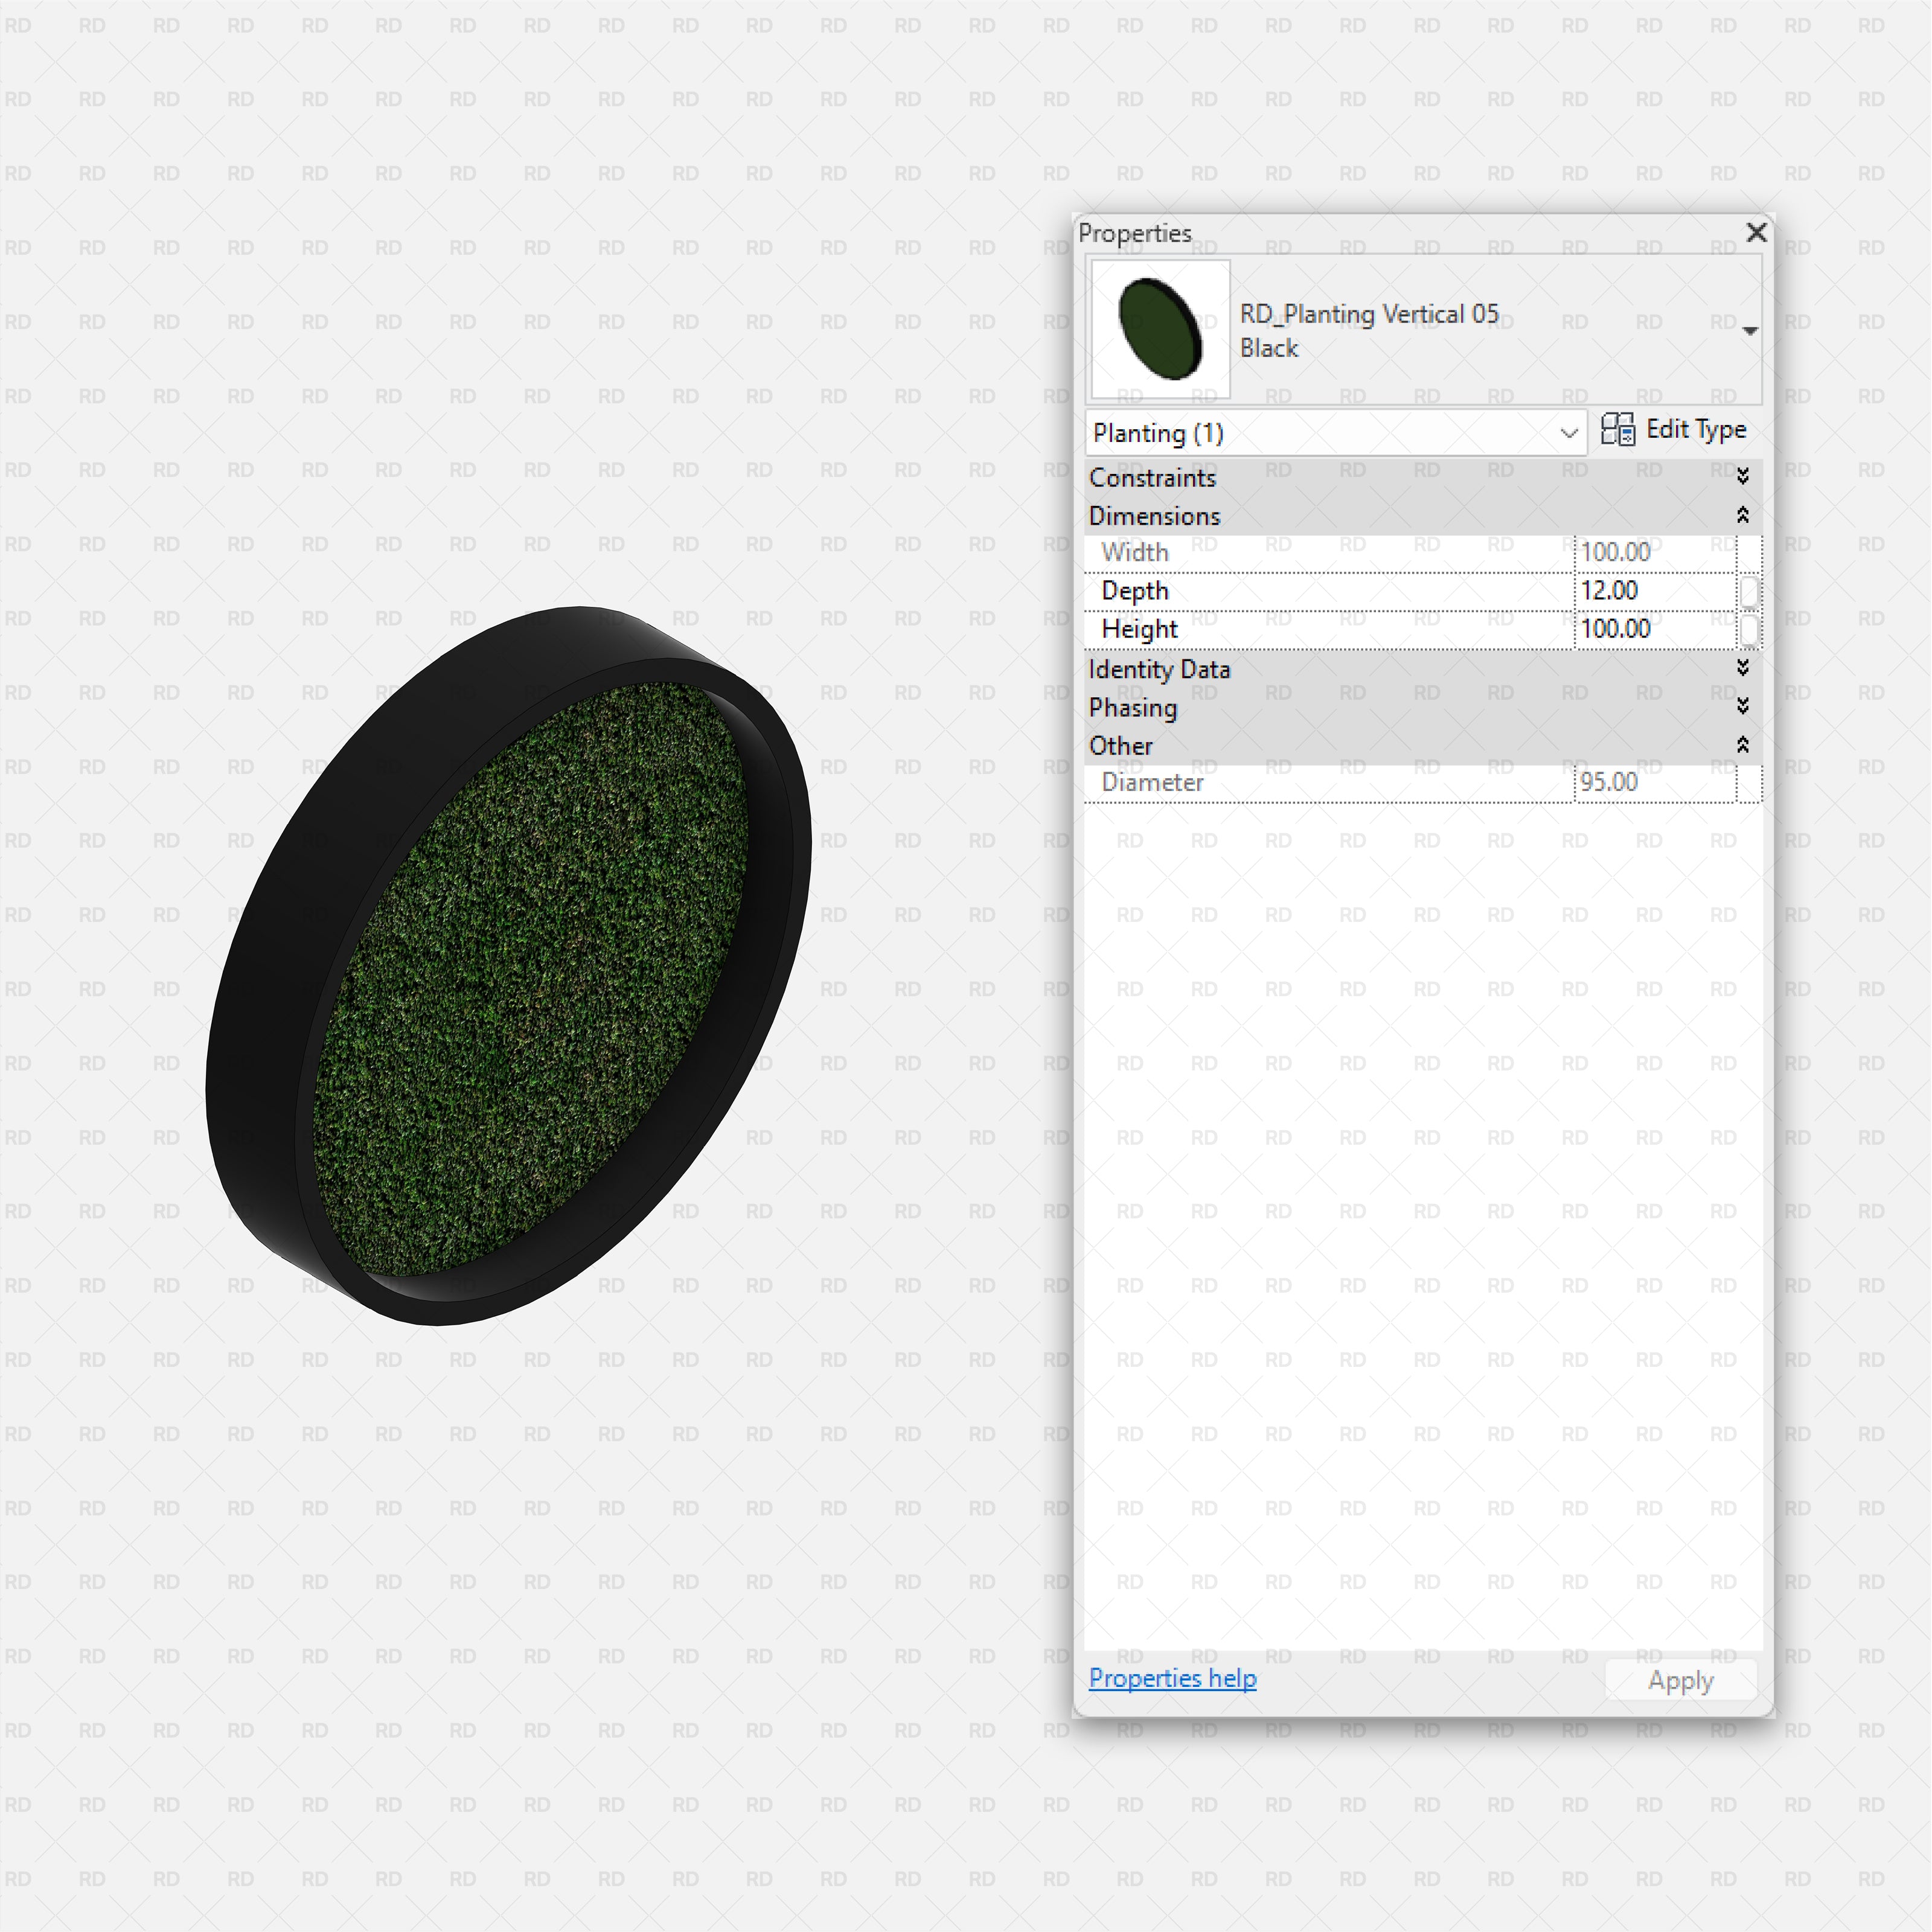
Task: Expand the Constraints section
Action: (1742, 477)
